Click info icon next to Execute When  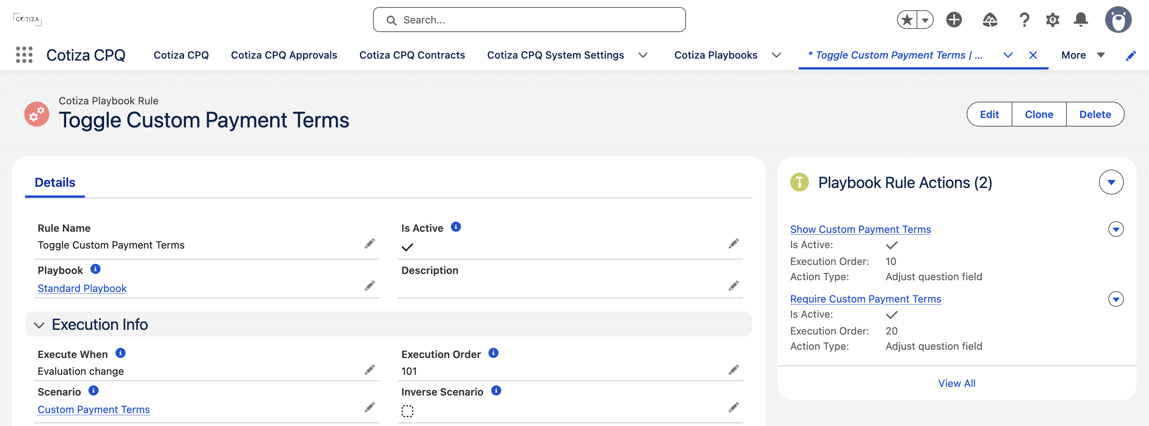pyautogui.click(x=121, y=353)
